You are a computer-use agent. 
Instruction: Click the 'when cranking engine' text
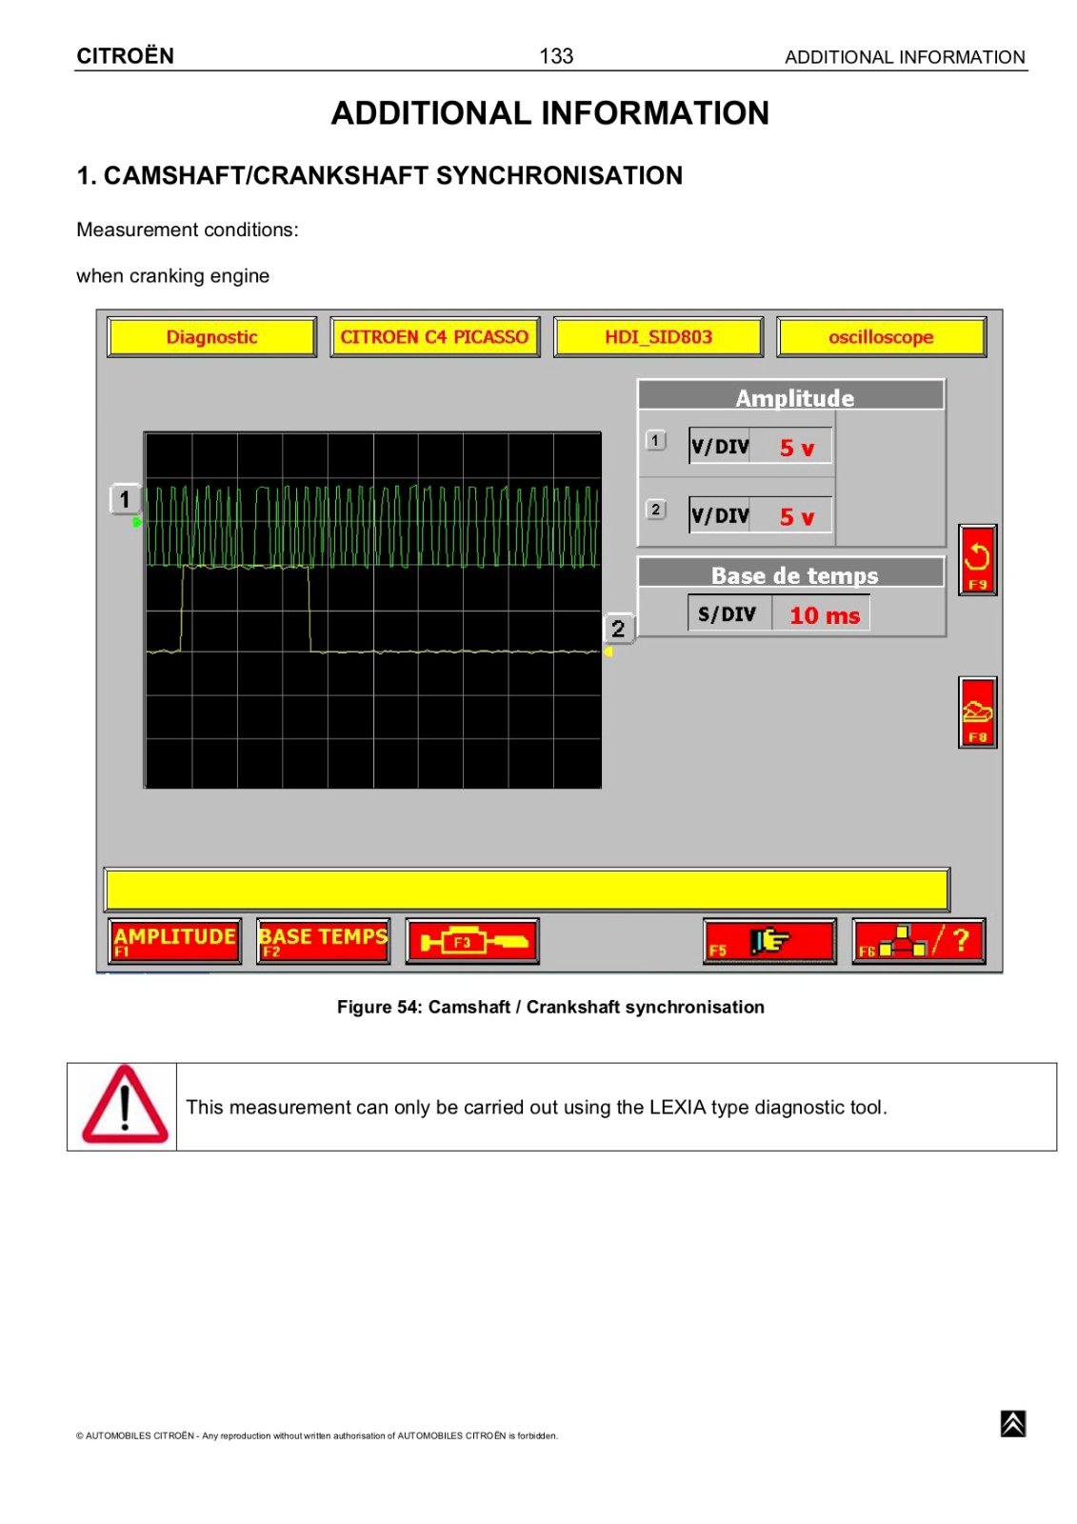[x=172, y=276]
